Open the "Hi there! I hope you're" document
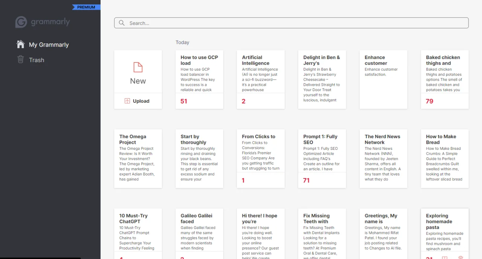The image size is (482, 259). [x=261, y=234]
